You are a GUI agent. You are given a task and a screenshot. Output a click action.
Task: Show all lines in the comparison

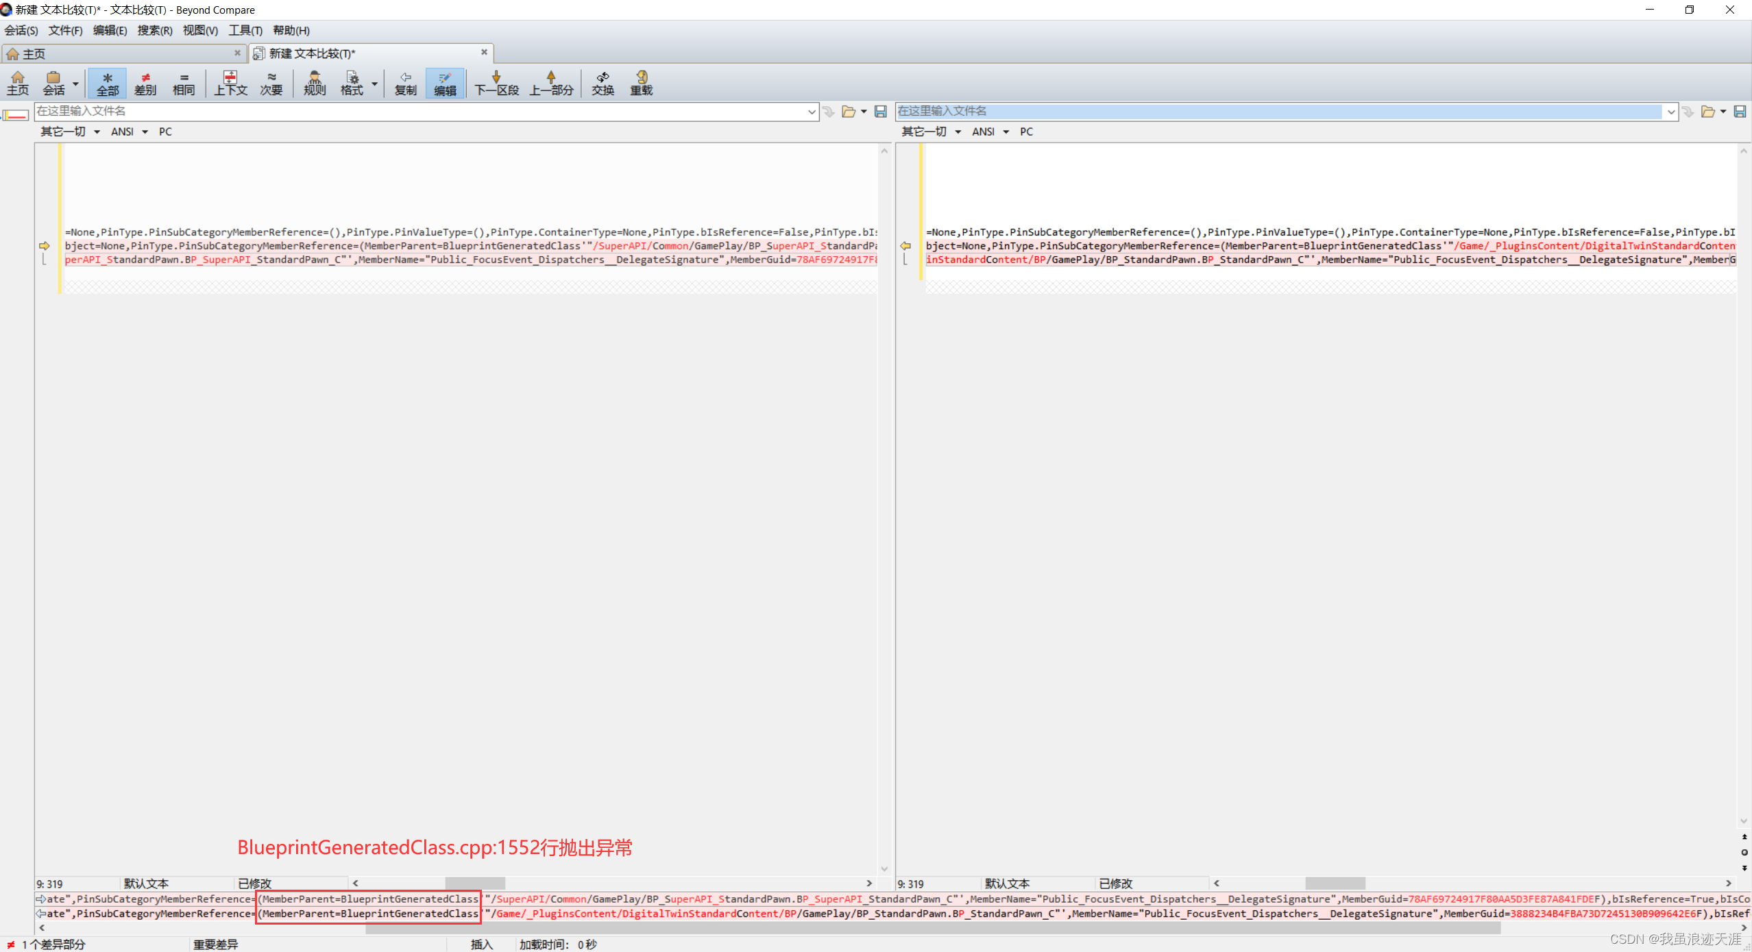point(107,82)
